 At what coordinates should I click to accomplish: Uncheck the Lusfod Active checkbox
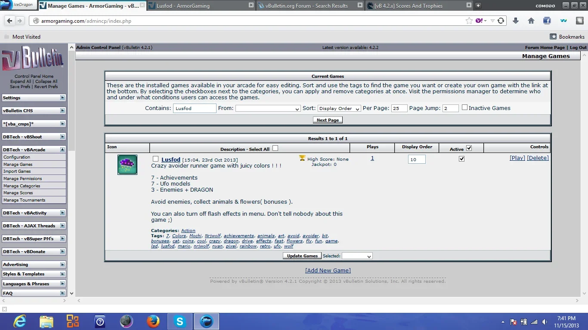(461, 159)
